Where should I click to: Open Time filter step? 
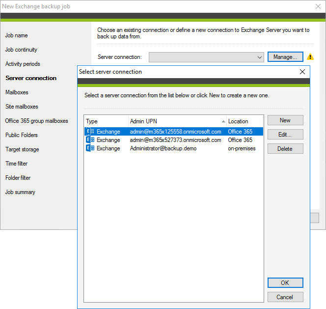[16, 164]
